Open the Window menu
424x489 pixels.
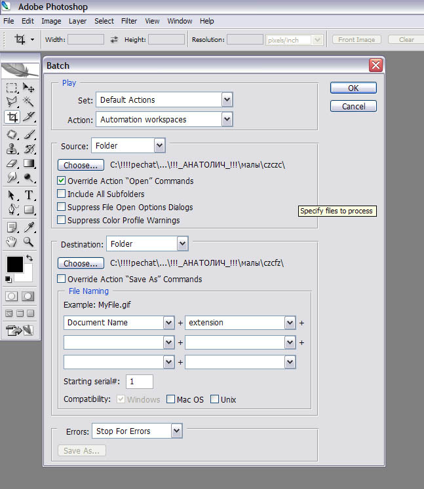click(x=180, y=21)
